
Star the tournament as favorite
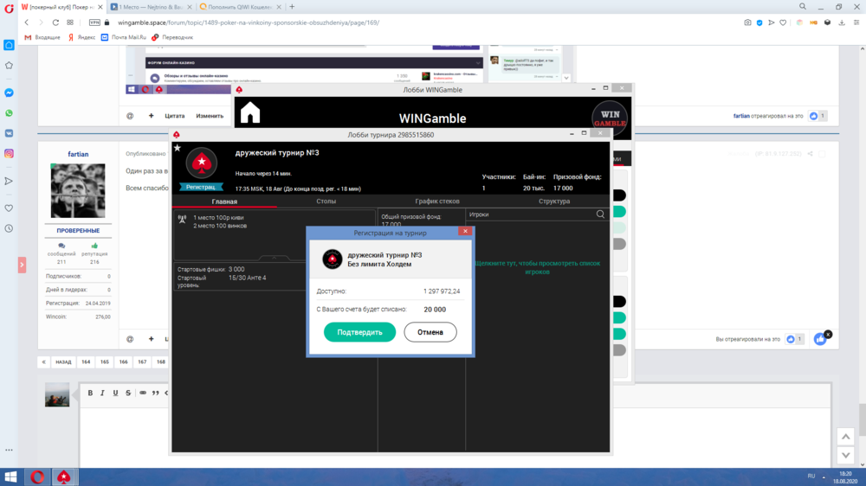[178, 148]
